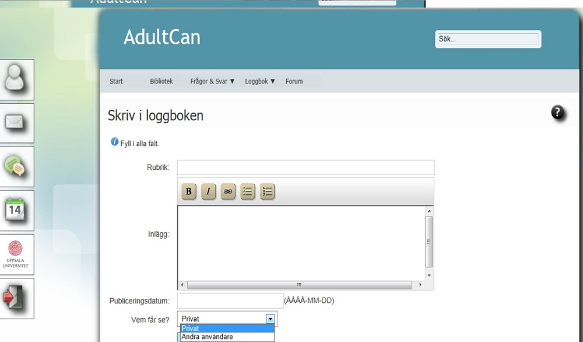583x342 pixels.
Task: Click the Sök search field
Action: [488, 39]
